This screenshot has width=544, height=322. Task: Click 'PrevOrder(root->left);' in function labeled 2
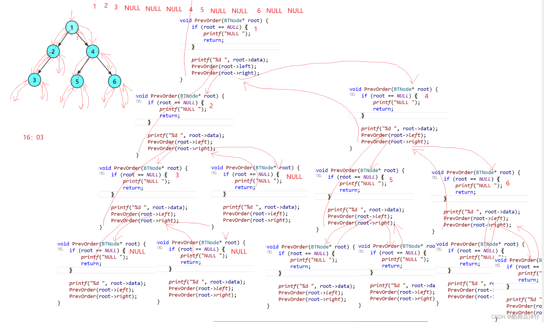[x=180, y=142]
